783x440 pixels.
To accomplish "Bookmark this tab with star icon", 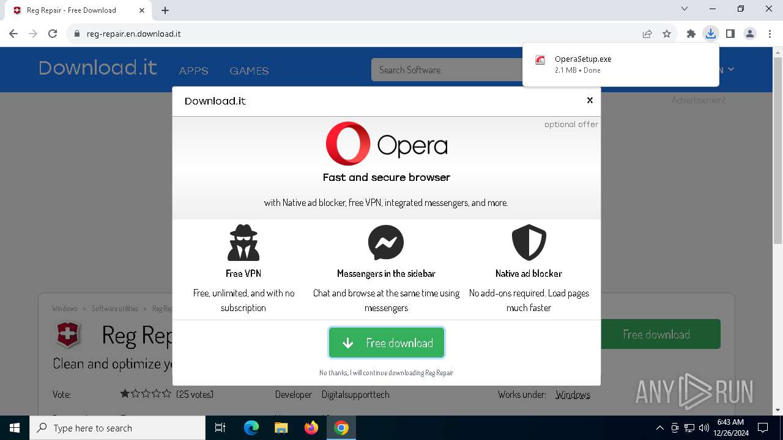I will pos(667,34).
